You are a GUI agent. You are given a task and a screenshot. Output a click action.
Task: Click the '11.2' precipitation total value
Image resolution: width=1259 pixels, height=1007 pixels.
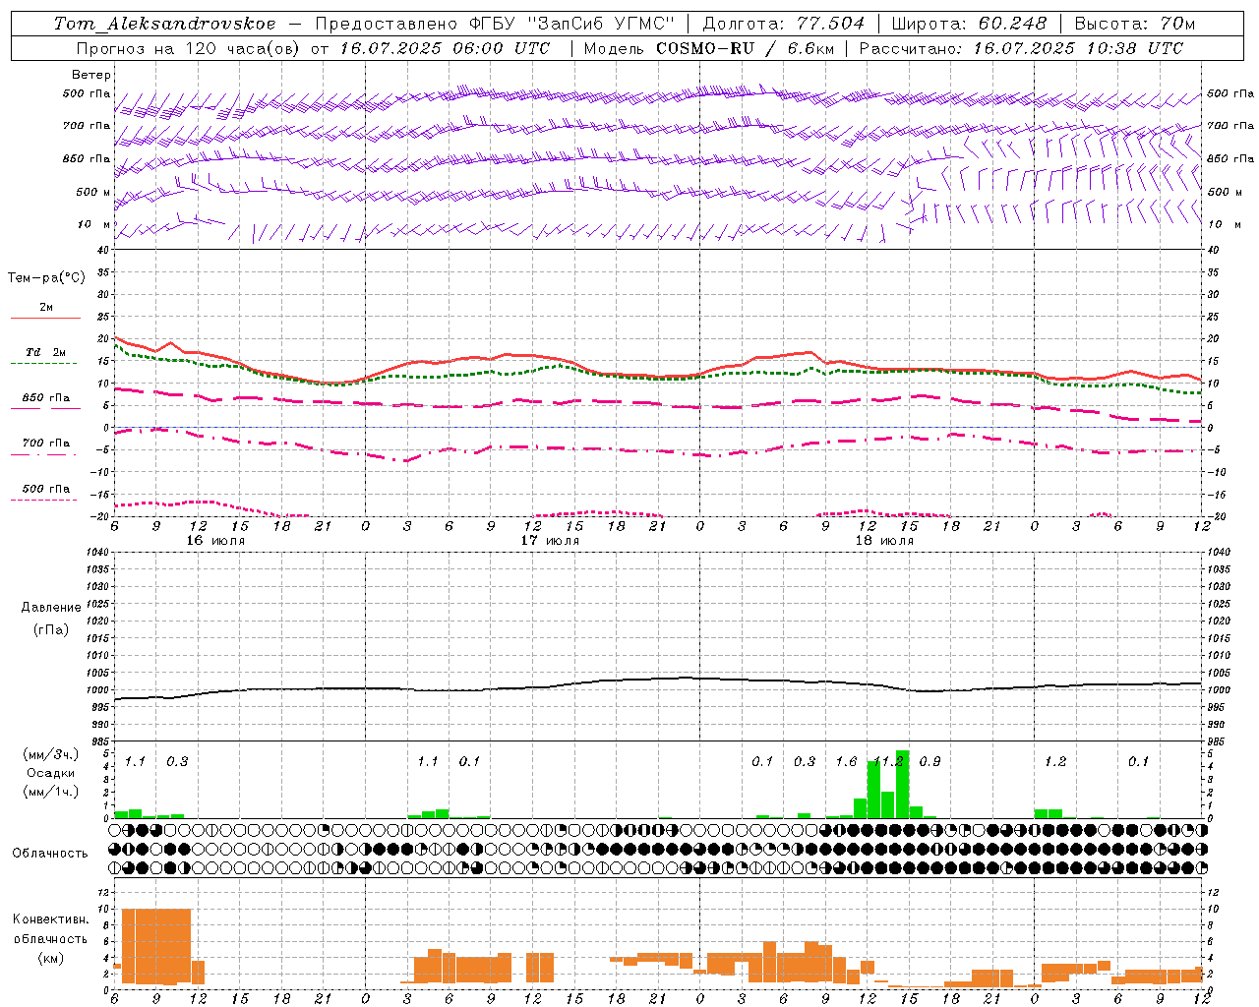[x=888, y=762]
